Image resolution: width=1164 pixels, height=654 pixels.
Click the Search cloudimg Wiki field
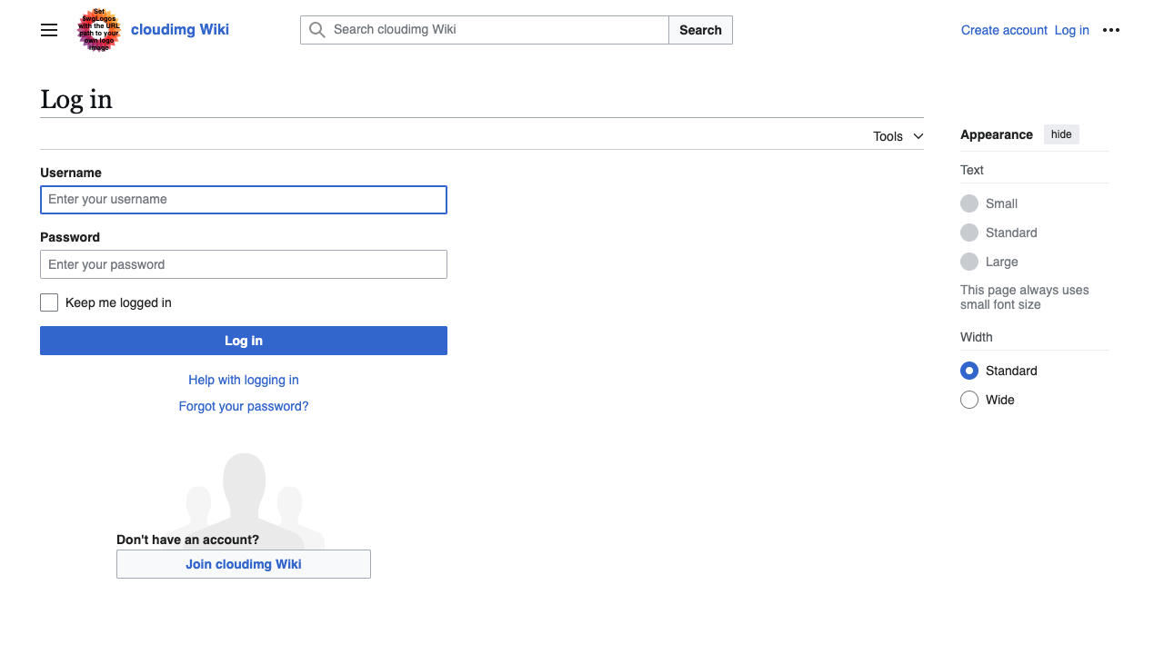[485, 30]
